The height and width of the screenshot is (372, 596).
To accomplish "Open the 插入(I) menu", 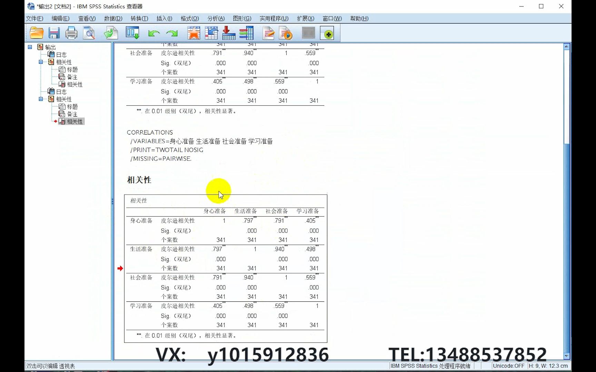I will pyautogui.click(x=164, y=19).
